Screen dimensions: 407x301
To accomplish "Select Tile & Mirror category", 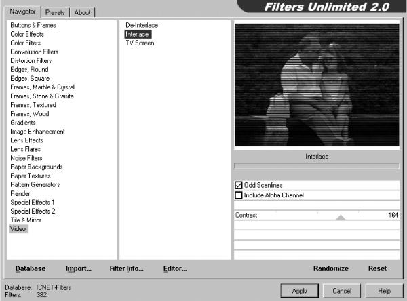I will pos(26,220).
